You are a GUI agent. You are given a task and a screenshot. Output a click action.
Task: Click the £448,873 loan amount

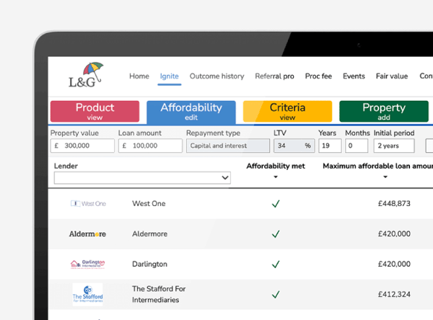[394, 203]
